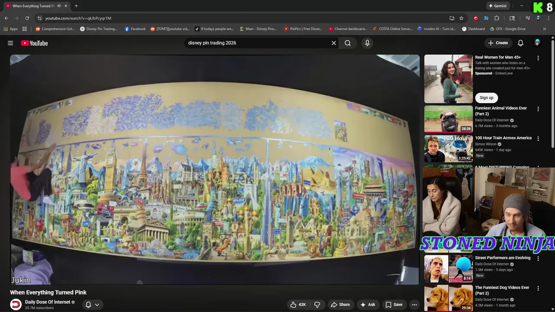Clear the search box text
The image size is (555, 312).
pyautogui.click(x=334, y=43)
